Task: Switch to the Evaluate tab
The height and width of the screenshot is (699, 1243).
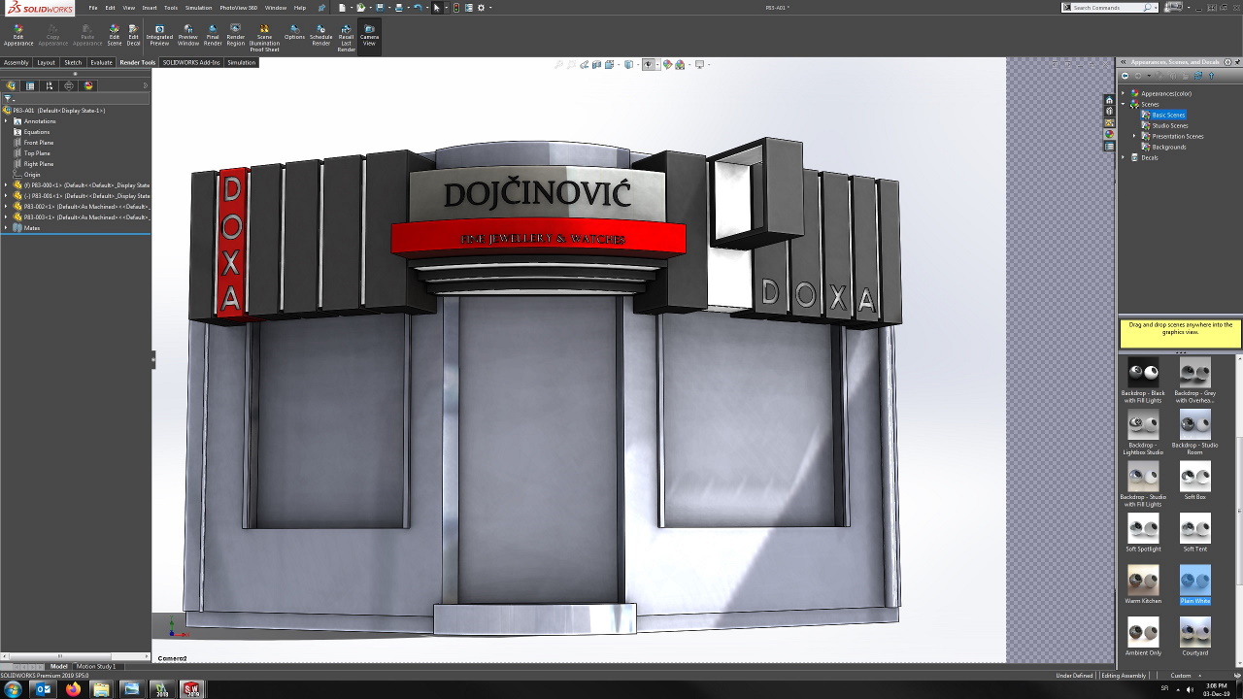Action: coord(101,62)
